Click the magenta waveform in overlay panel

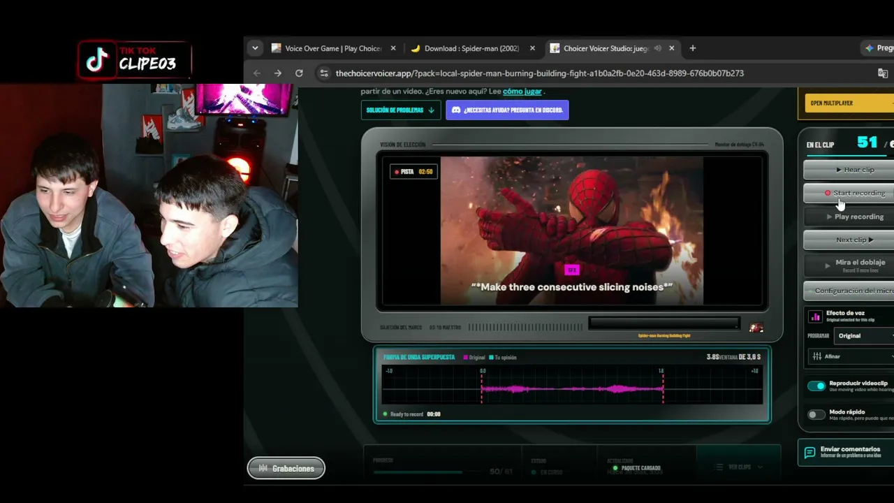point(572,389)
